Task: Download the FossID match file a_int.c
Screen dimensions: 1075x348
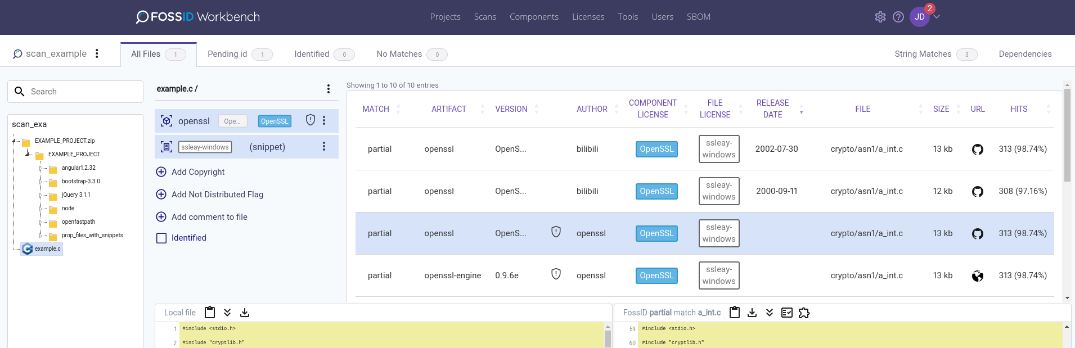Action: [752, 312]
